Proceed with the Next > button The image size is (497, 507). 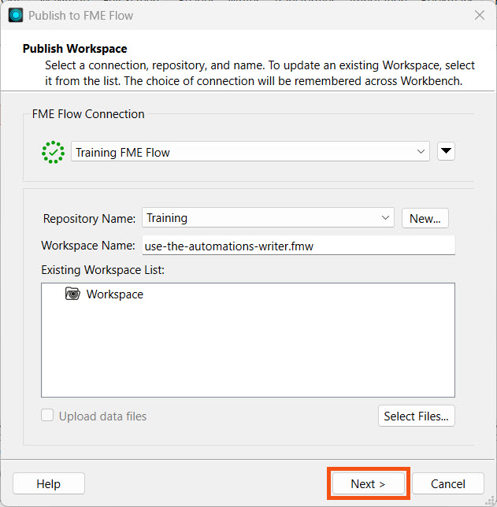pyautogui.click(x=368, y=484)
